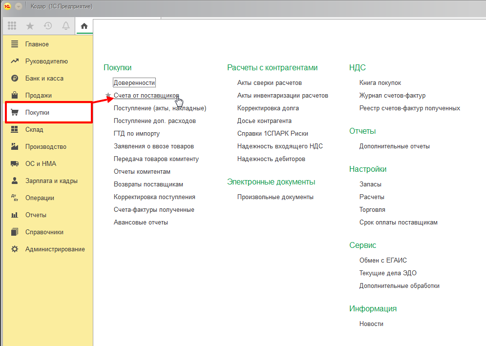The width and height of the screenshot is (486, 346).
Task: Go to the Home page tab
Action: click(x=84, y=26)
